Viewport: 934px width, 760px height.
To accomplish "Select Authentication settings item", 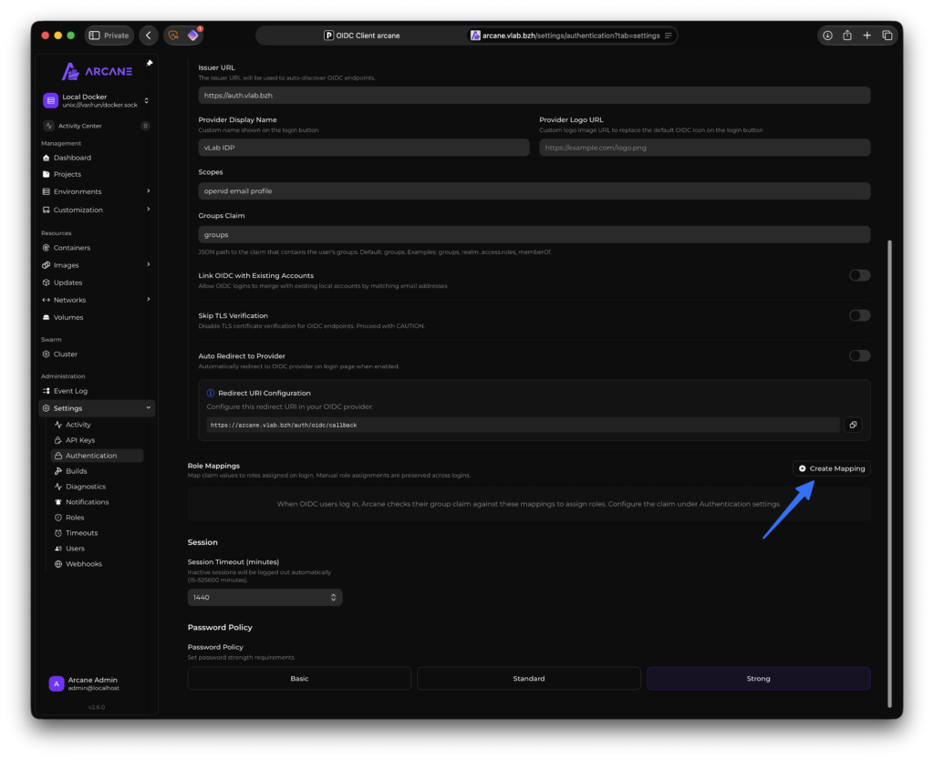I will 97,456.
